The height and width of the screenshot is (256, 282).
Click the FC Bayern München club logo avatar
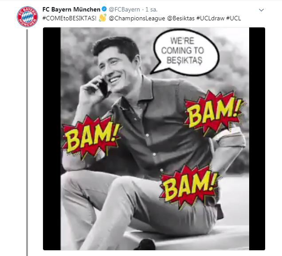[27, 16]
